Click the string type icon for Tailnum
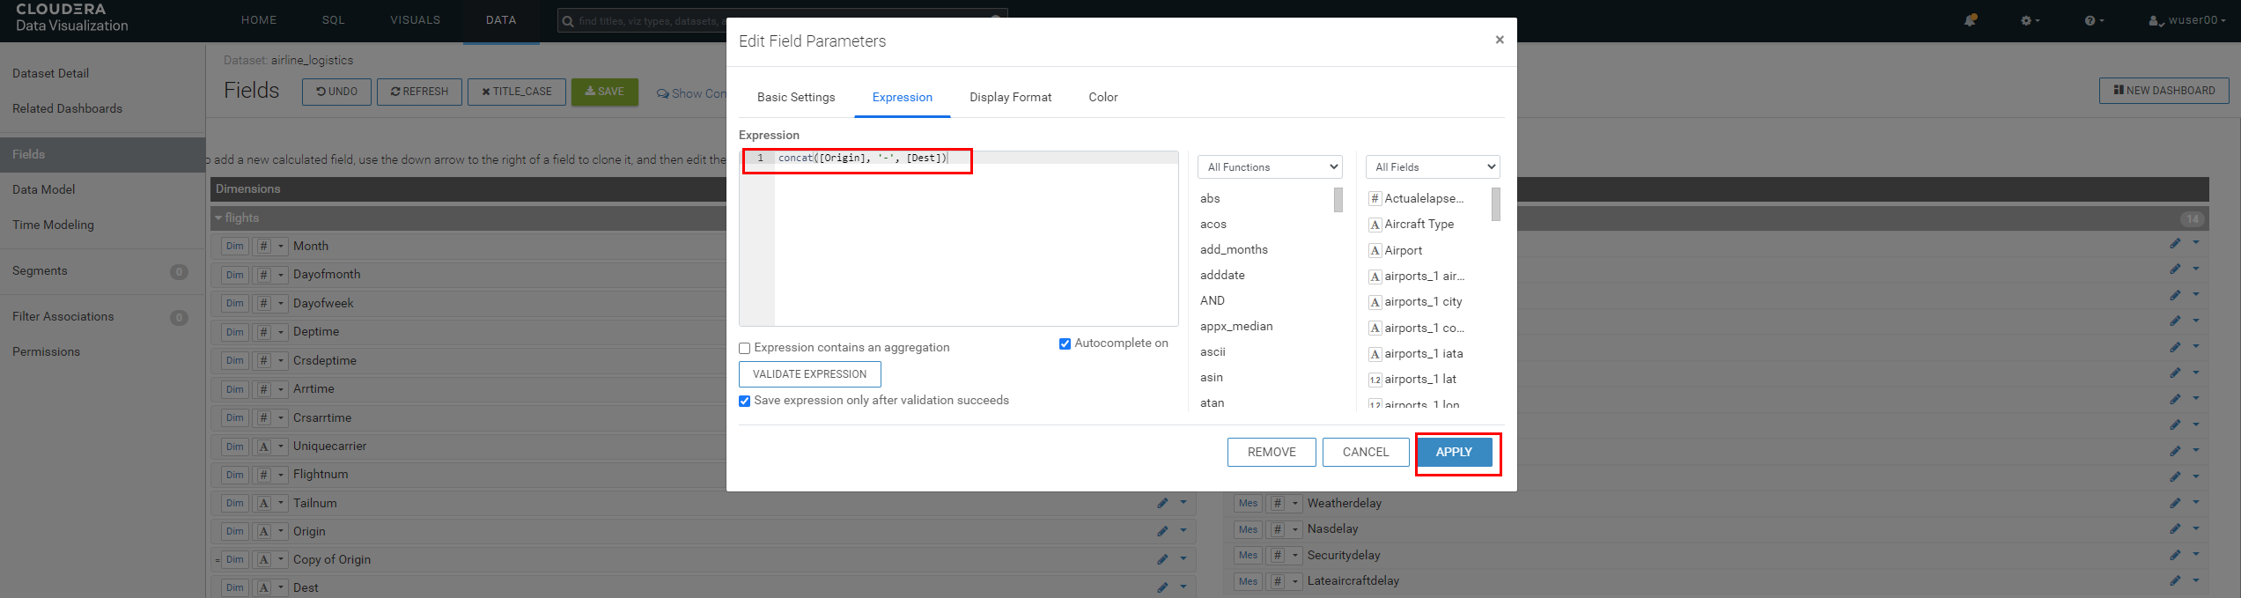Viewport: 2241px width, 598px height. (x=263, y=504)
